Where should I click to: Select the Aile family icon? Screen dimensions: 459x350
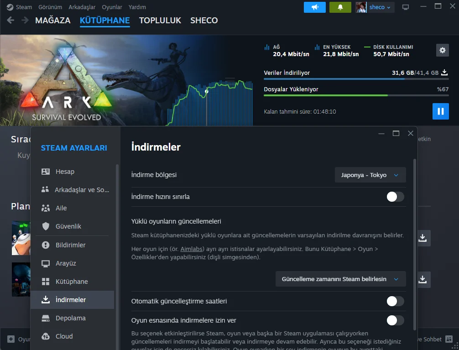coord(46,208)
